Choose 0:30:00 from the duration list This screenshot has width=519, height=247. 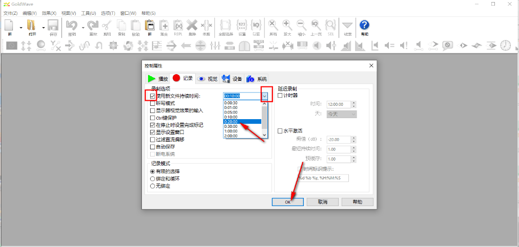coord(231,126)
